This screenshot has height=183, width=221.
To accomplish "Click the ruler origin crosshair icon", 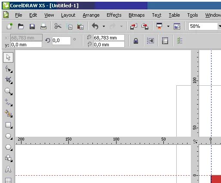I will (x=195, y=141).
